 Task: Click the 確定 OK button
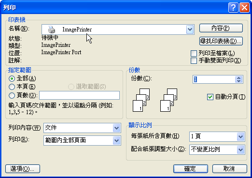pyautogui.click(x=191, y=169)
